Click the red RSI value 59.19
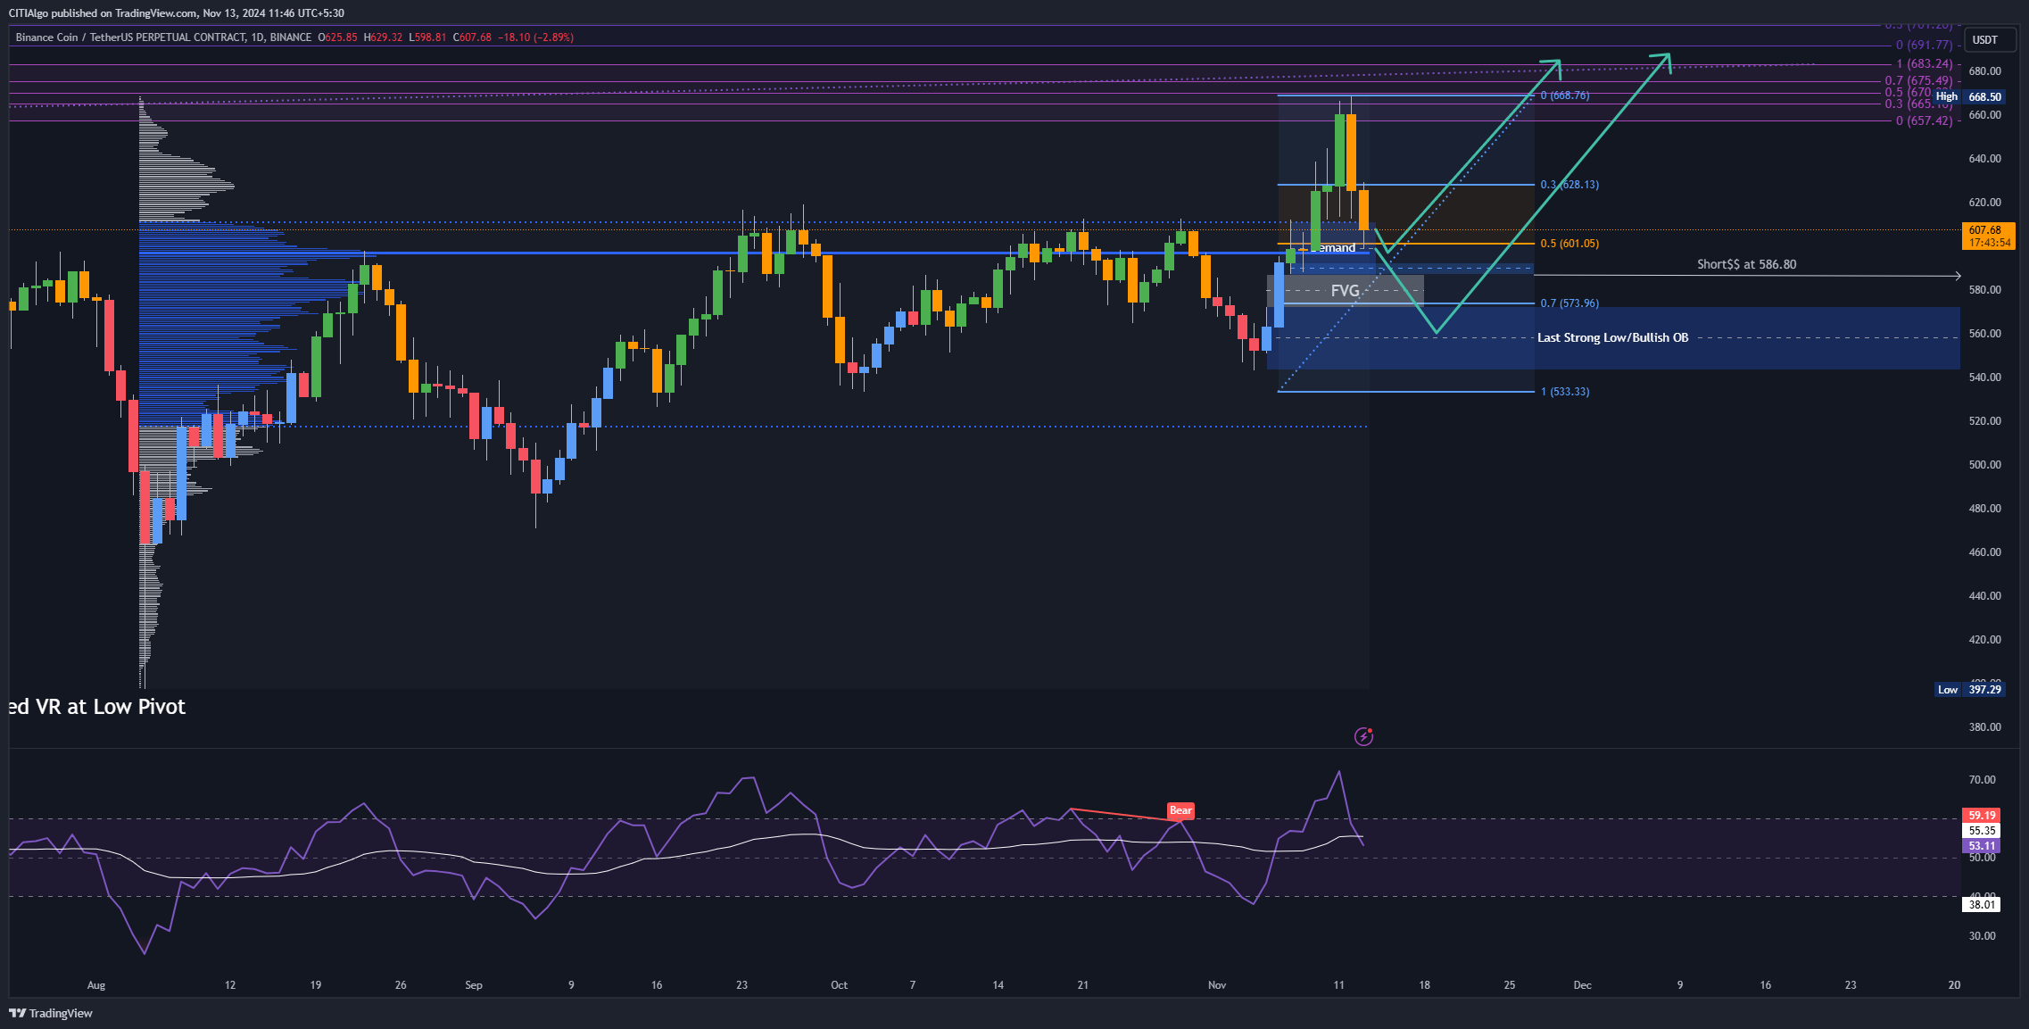This screenshot has width=2029, height=1029. pyautogui.click(x=1981, y=816)
